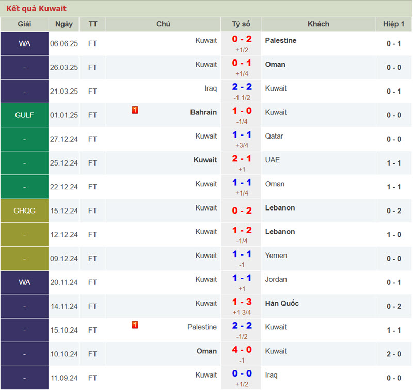The height and width of the screenshot is (390, 413).
Task: Open the 0 - 2 score against Palestine
Action: pyautogui.click(x=242, y=39)
